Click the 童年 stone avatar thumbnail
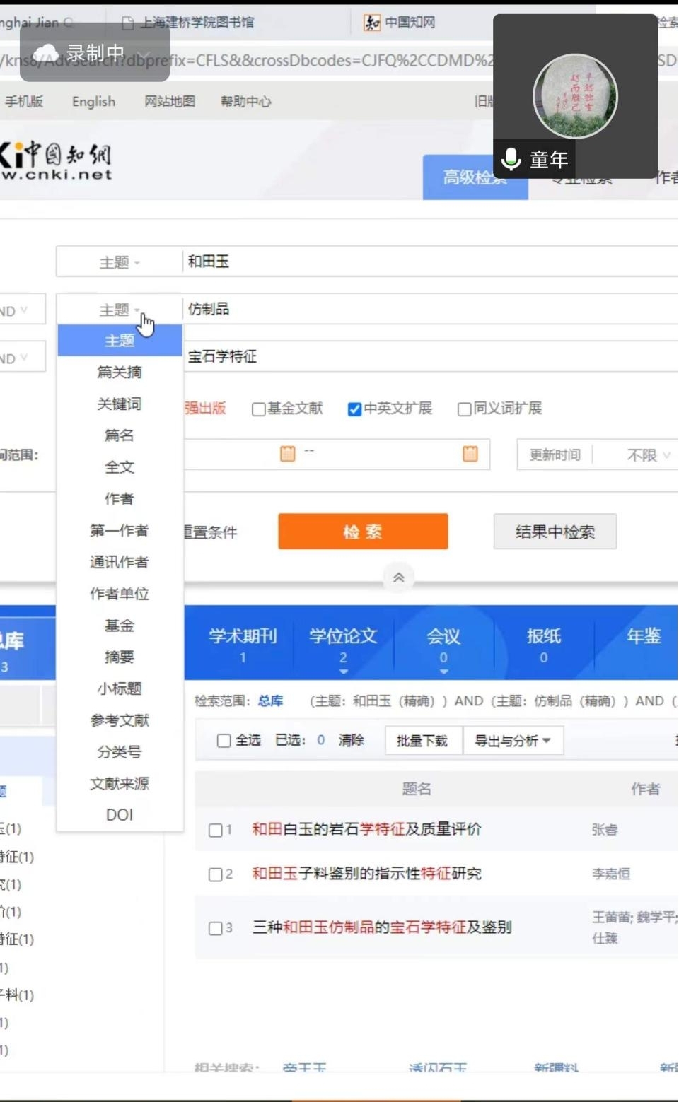The width and height of the screenshot is (679, 1102). pos(575,96)
